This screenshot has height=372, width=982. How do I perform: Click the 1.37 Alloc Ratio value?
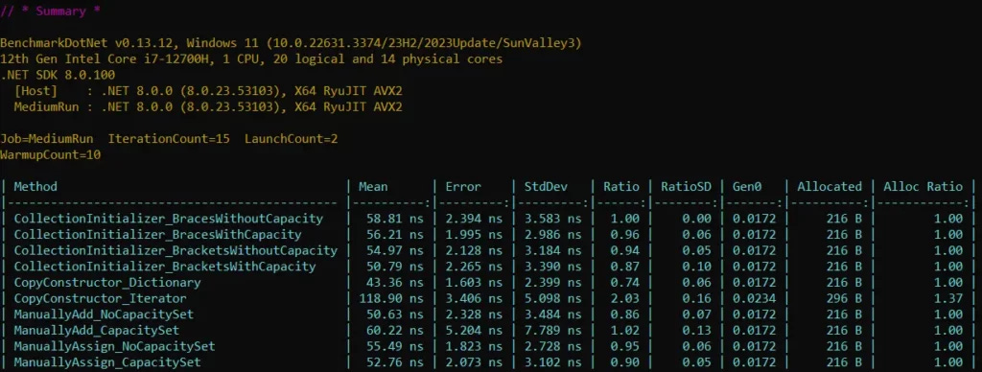[948, 299]
